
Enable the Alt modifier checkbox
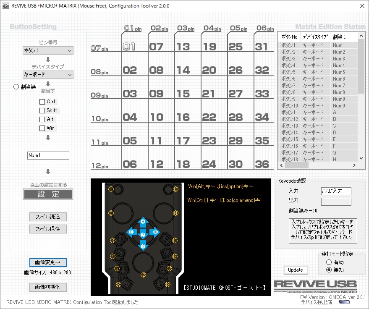42,119
